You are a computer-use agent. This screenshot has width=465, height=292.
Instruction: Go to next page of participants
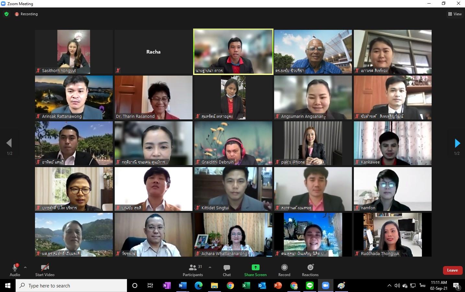click(x=457, y=143)
